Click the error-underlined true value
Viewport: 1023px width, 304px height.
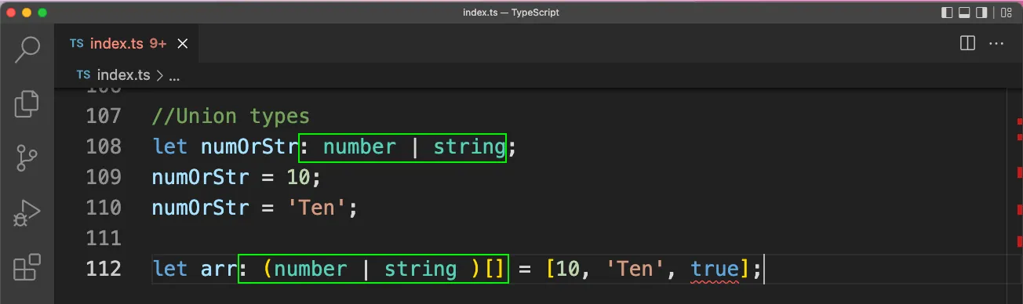pyautogui.click(x=715, y=270)
